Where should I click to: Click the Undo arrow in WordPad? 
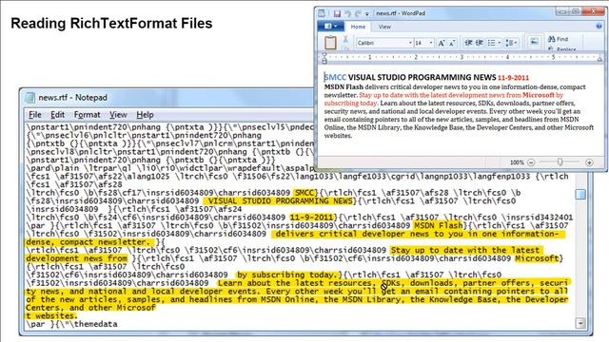[347, 13]
